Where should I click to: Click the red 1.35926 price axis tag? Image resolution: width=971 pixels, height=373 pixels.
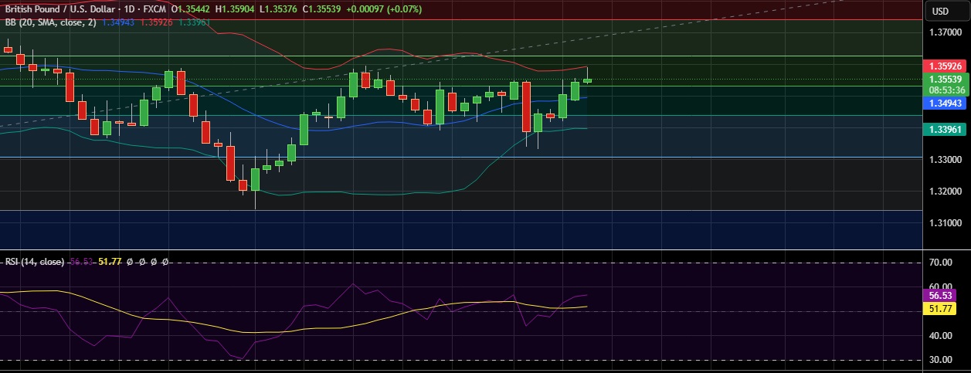click(x=946, y=66)
